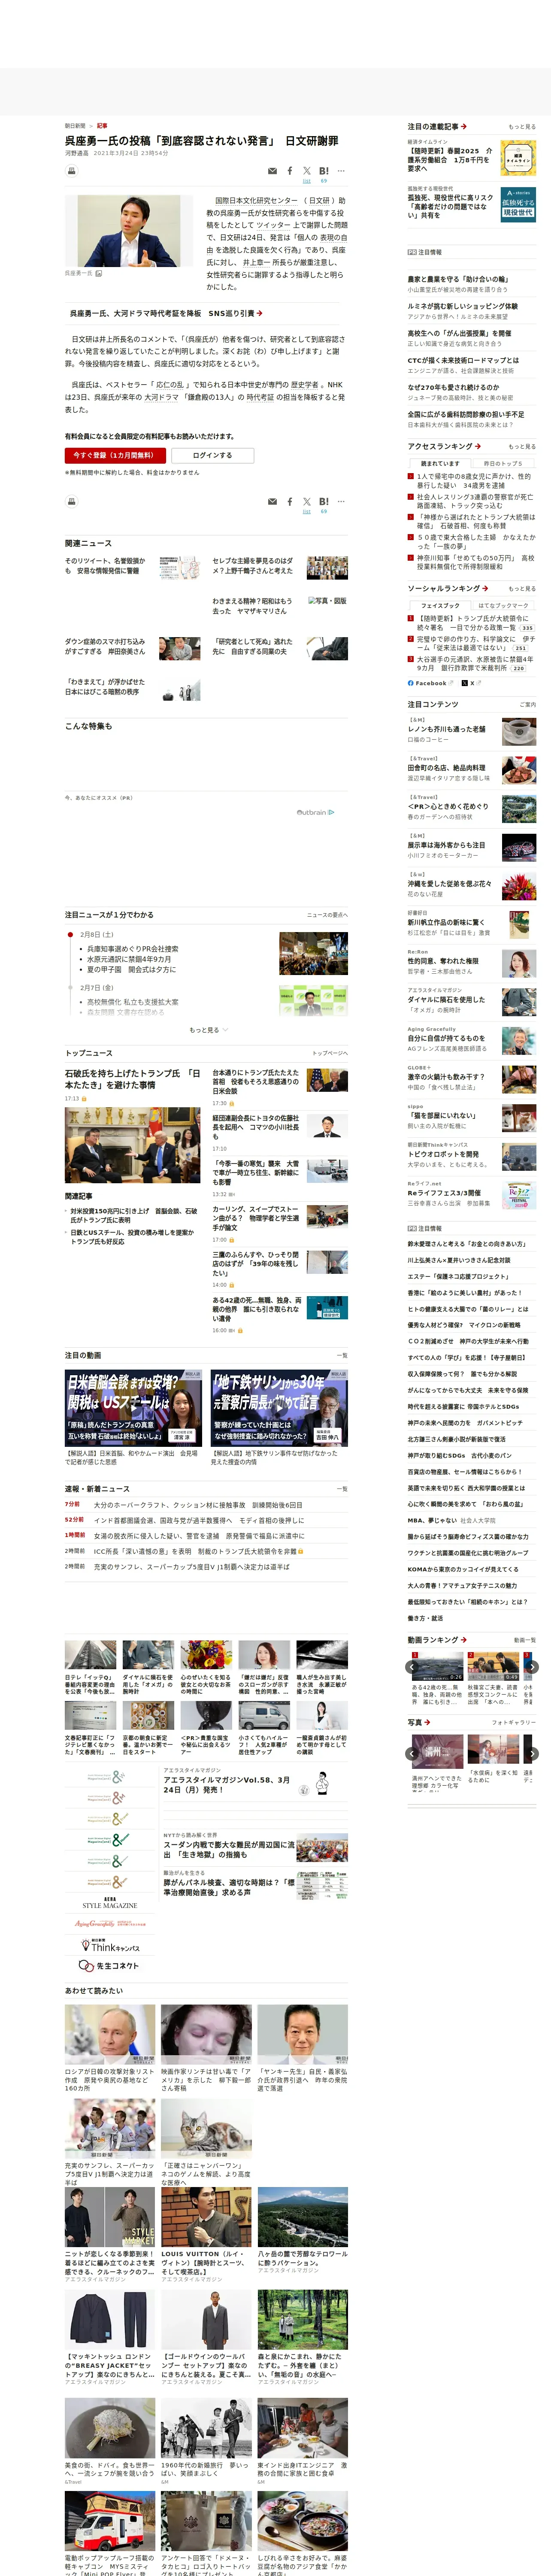This screenshot has height=2576, width=551.
Task: Click the 国際日本文化研究センター keyword link
Action: (257, 200)
